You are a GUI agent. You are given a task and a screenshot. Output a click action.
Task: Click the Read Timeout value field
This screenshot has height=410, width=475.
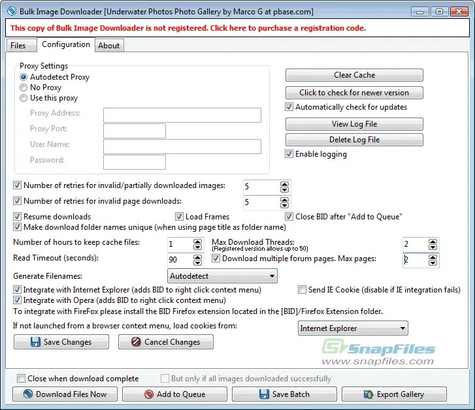180,259
